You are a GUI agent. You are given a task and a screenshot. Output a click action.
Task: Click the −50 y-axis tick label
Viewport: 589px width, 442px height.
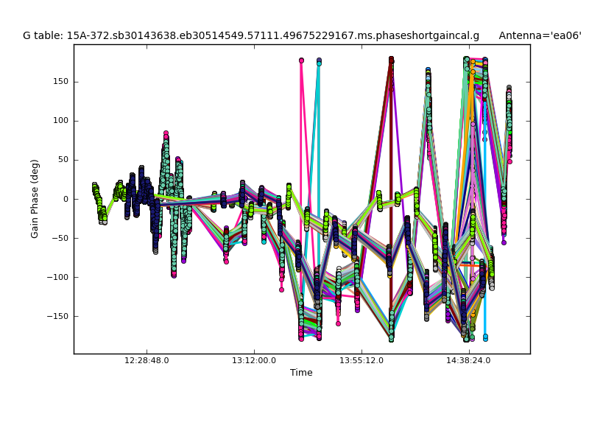[60, 238]
